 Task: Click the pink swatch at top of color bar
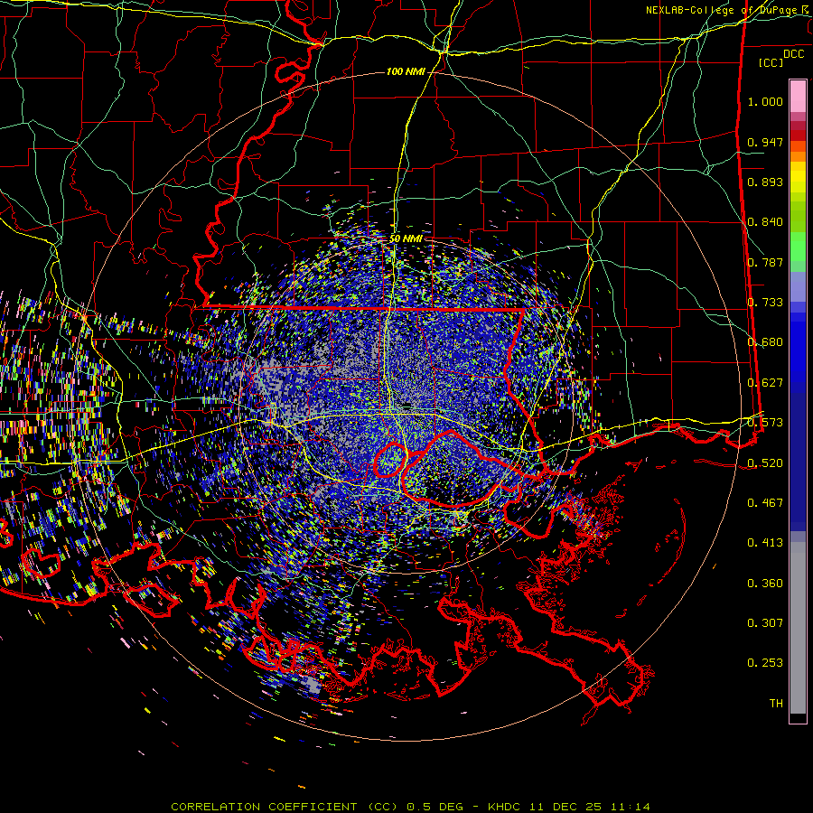(798, 96)
